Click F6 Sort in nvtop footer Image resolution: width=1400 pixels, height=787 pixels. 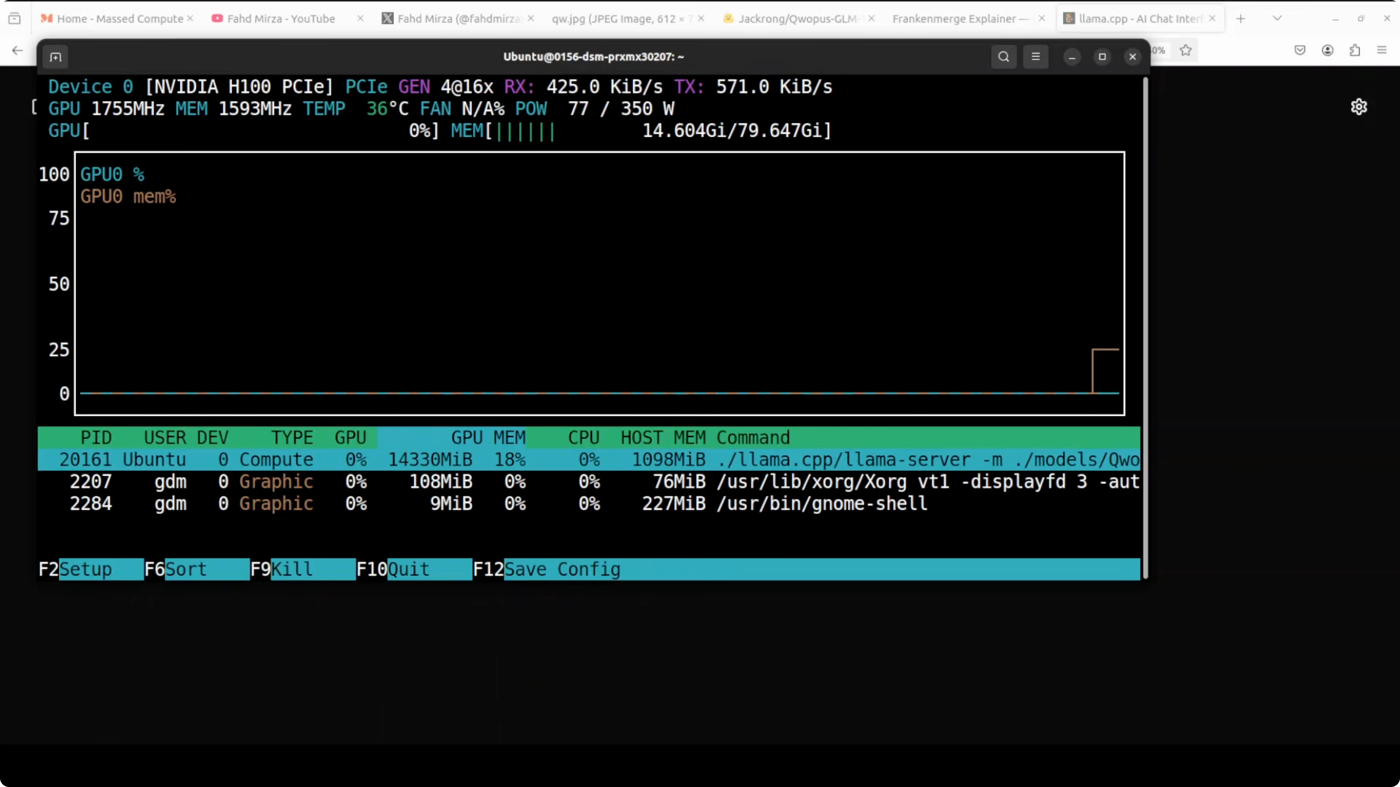(x=186, y=569)
